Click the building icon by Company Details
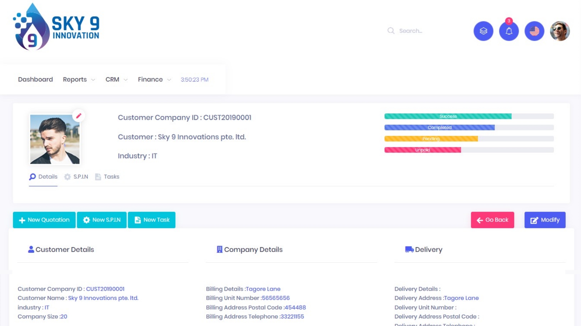 (220, 249)
